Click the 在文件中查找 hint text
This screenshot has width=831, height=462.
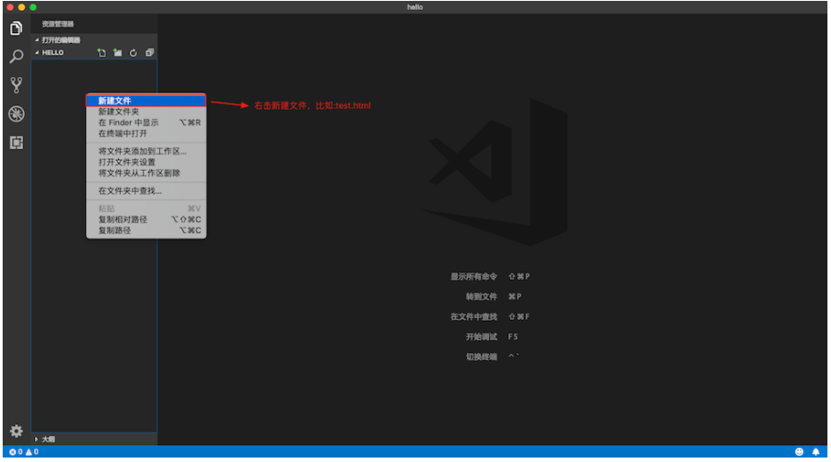coord(474,317)
